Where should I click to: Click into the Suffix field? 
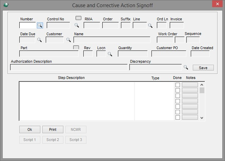(x=126, y=25)
